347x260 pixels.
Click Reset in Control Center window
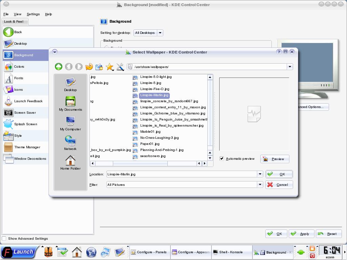click(329, 234)
